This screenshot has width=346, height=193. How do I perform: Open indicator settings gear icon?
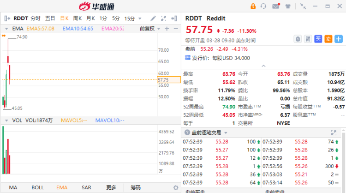[x=176, y=188]
